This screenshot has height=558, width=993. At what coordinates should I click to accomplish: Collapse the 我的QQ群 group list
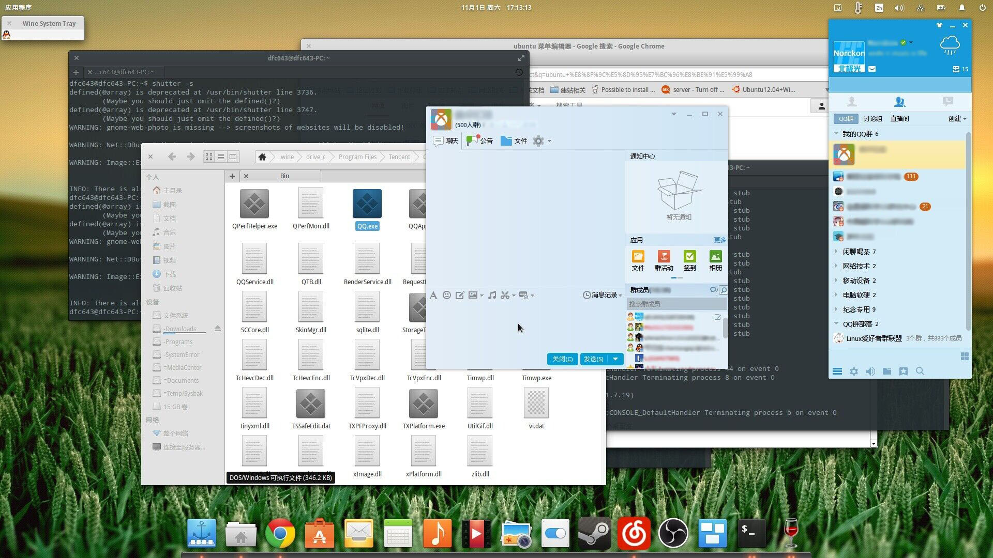point(836,134)
